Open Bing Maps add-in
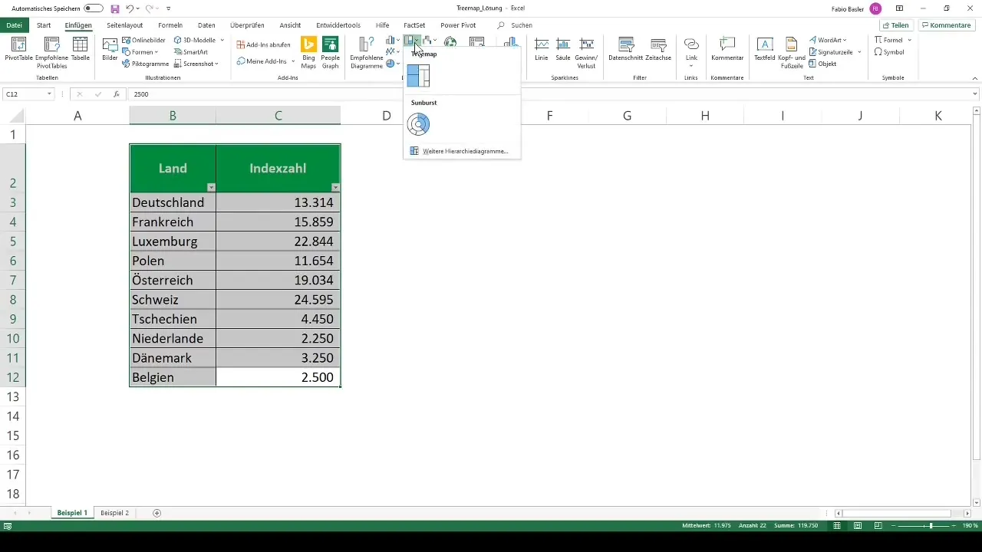Screen dimensions: 982x552 tap(308, 52)
